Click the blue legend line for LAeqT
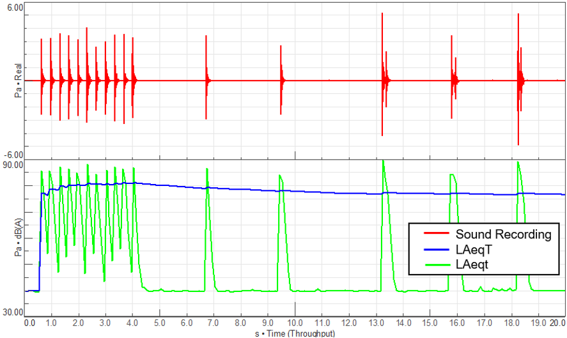 (437, 249)
